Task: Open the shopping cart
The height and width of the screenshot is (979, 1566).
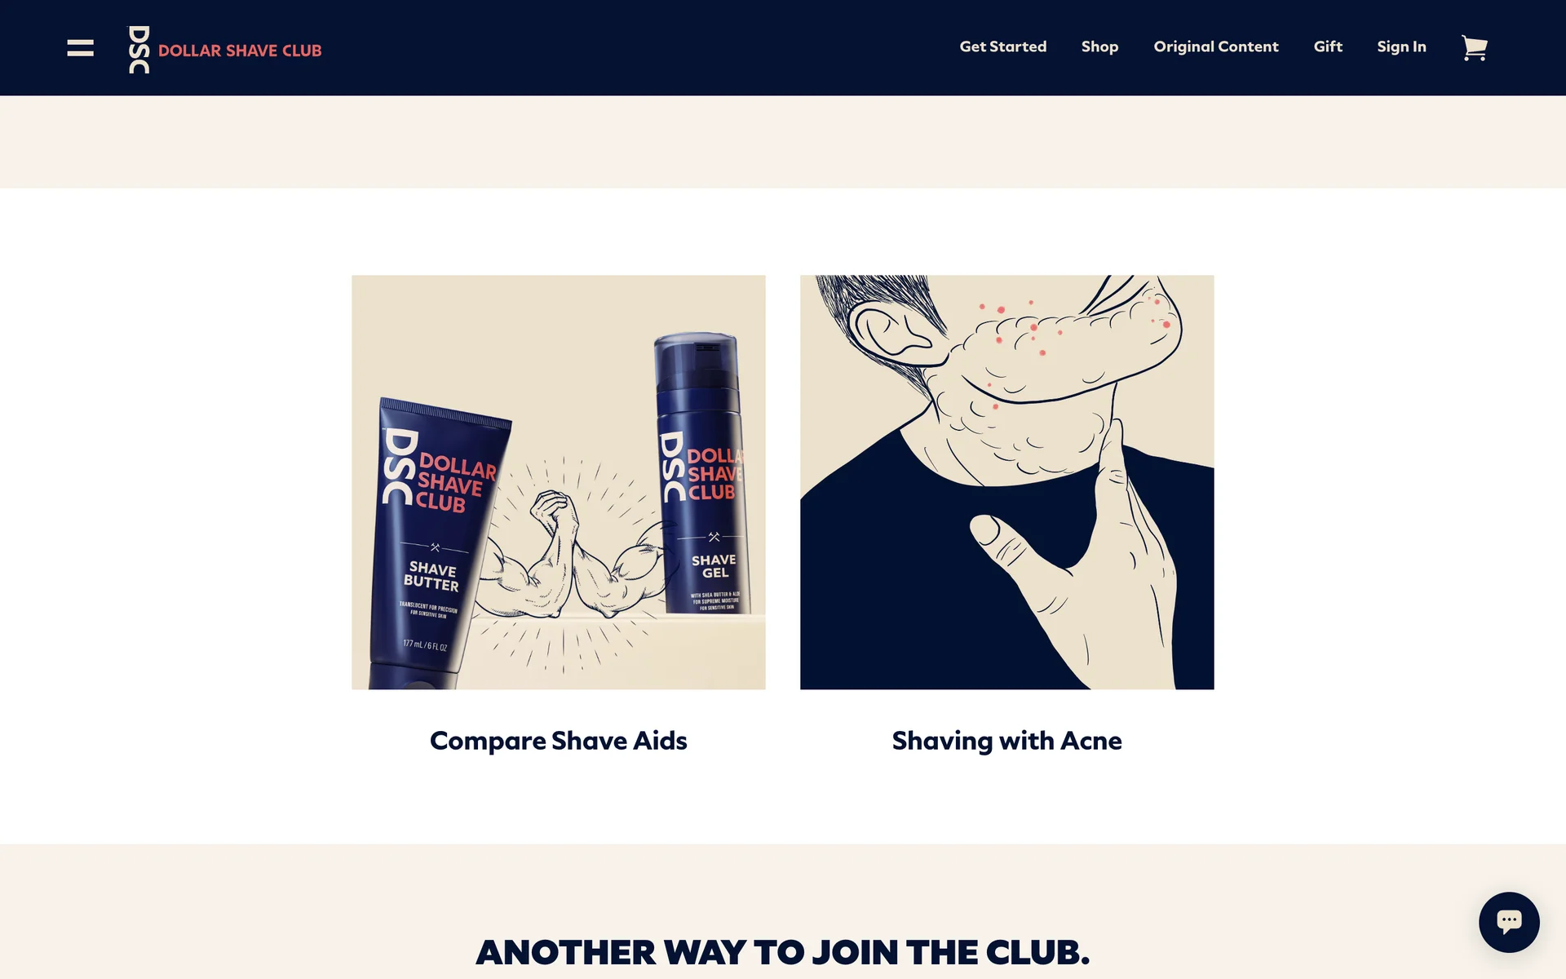Action: (1474, 48)
